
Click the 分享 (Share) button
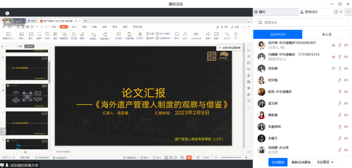235,27
